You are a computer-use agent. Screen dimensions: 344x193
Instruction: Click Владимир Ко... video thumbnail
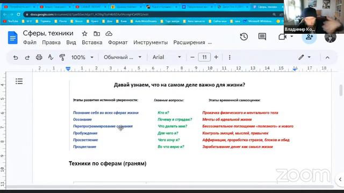314,17
